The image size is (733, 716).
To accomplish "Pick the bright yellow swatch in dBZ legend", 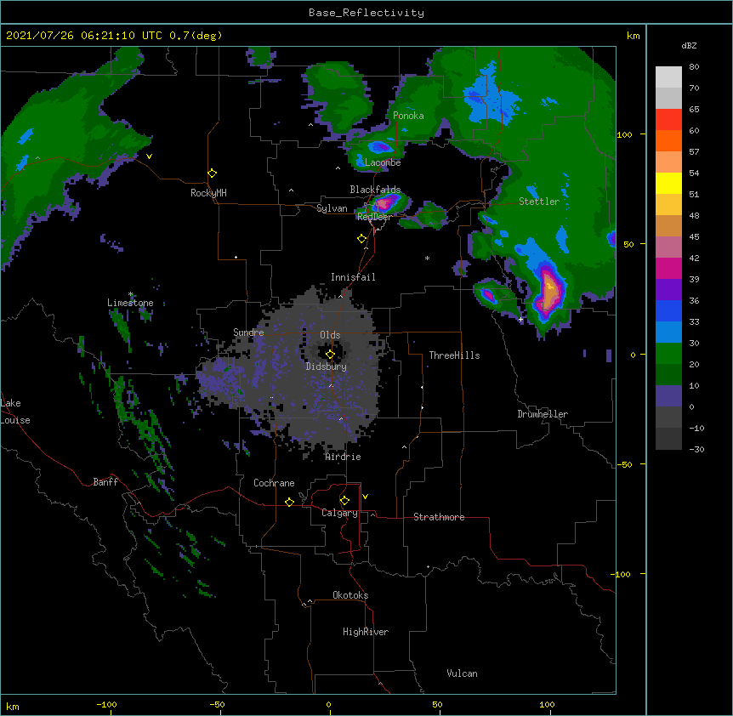I will point(668,183).
